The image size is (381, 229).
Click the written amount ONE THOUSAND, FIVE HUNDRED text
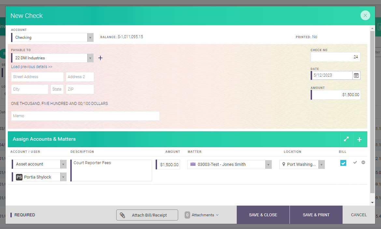[60, 104]
